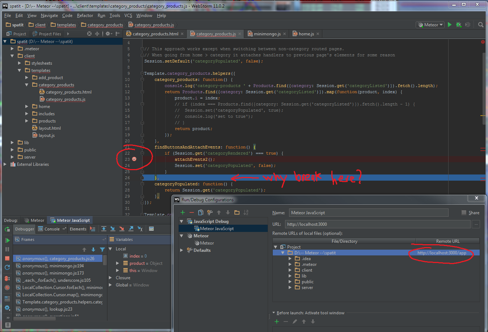Remove configuration with red minus icon

pos(192,212)
